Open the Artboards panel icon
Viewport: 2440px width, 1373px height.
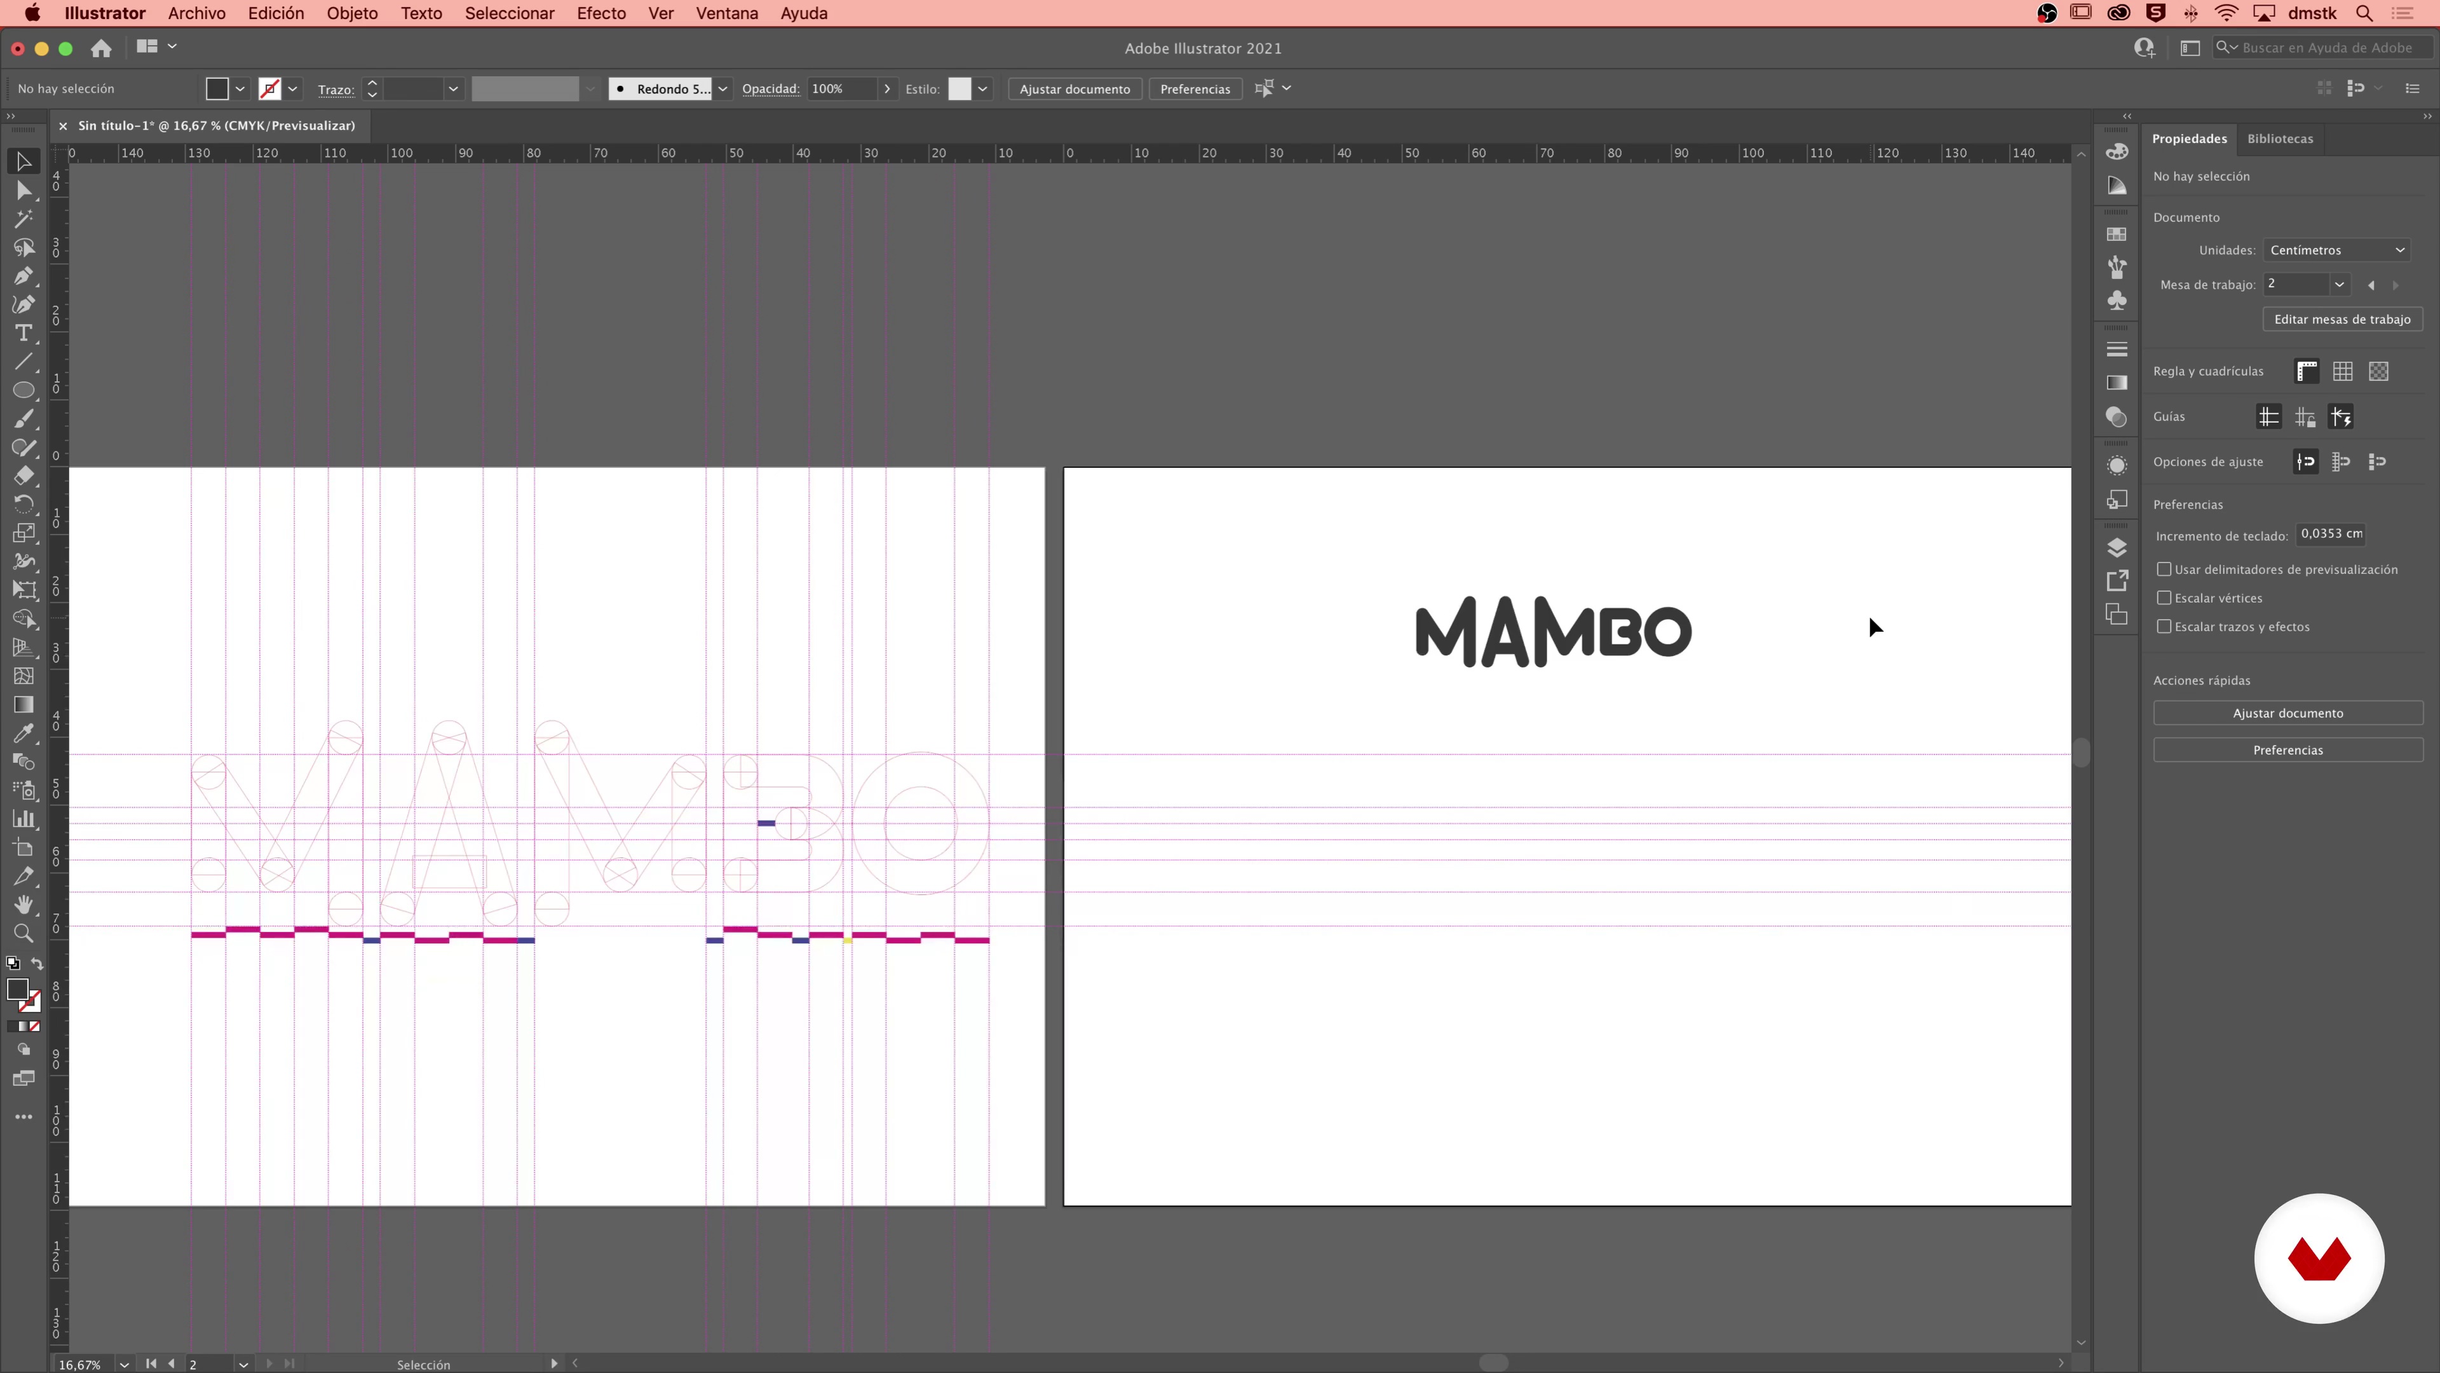pos(2117,614)
